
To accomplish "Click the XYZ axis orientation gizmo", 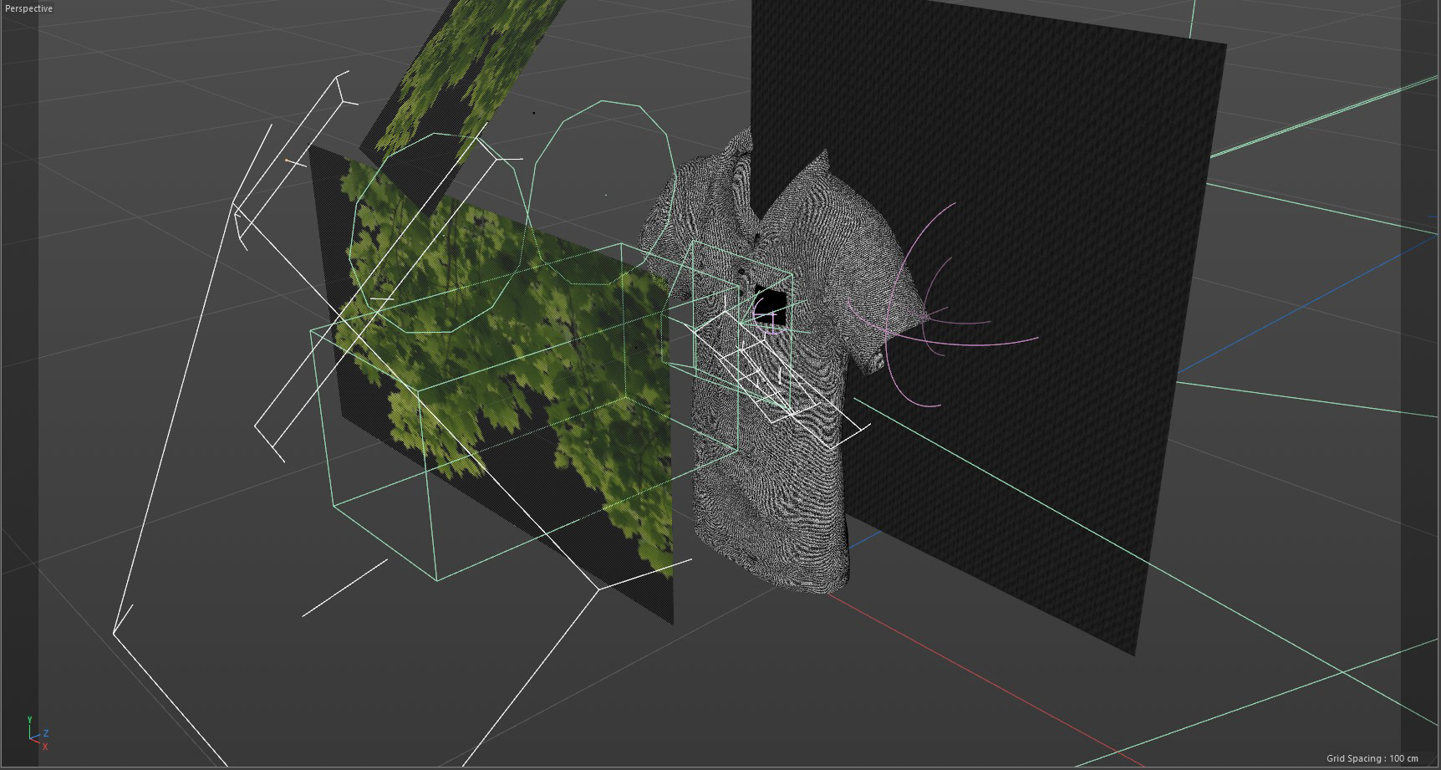I will pos(37,735).
